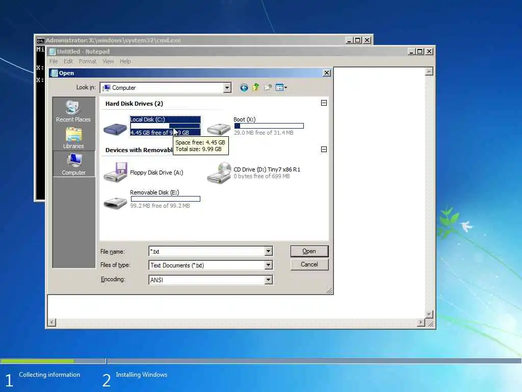Click the Hard Disk Drives (2) header
522x392 pixels.
click(x=134, y=104)
